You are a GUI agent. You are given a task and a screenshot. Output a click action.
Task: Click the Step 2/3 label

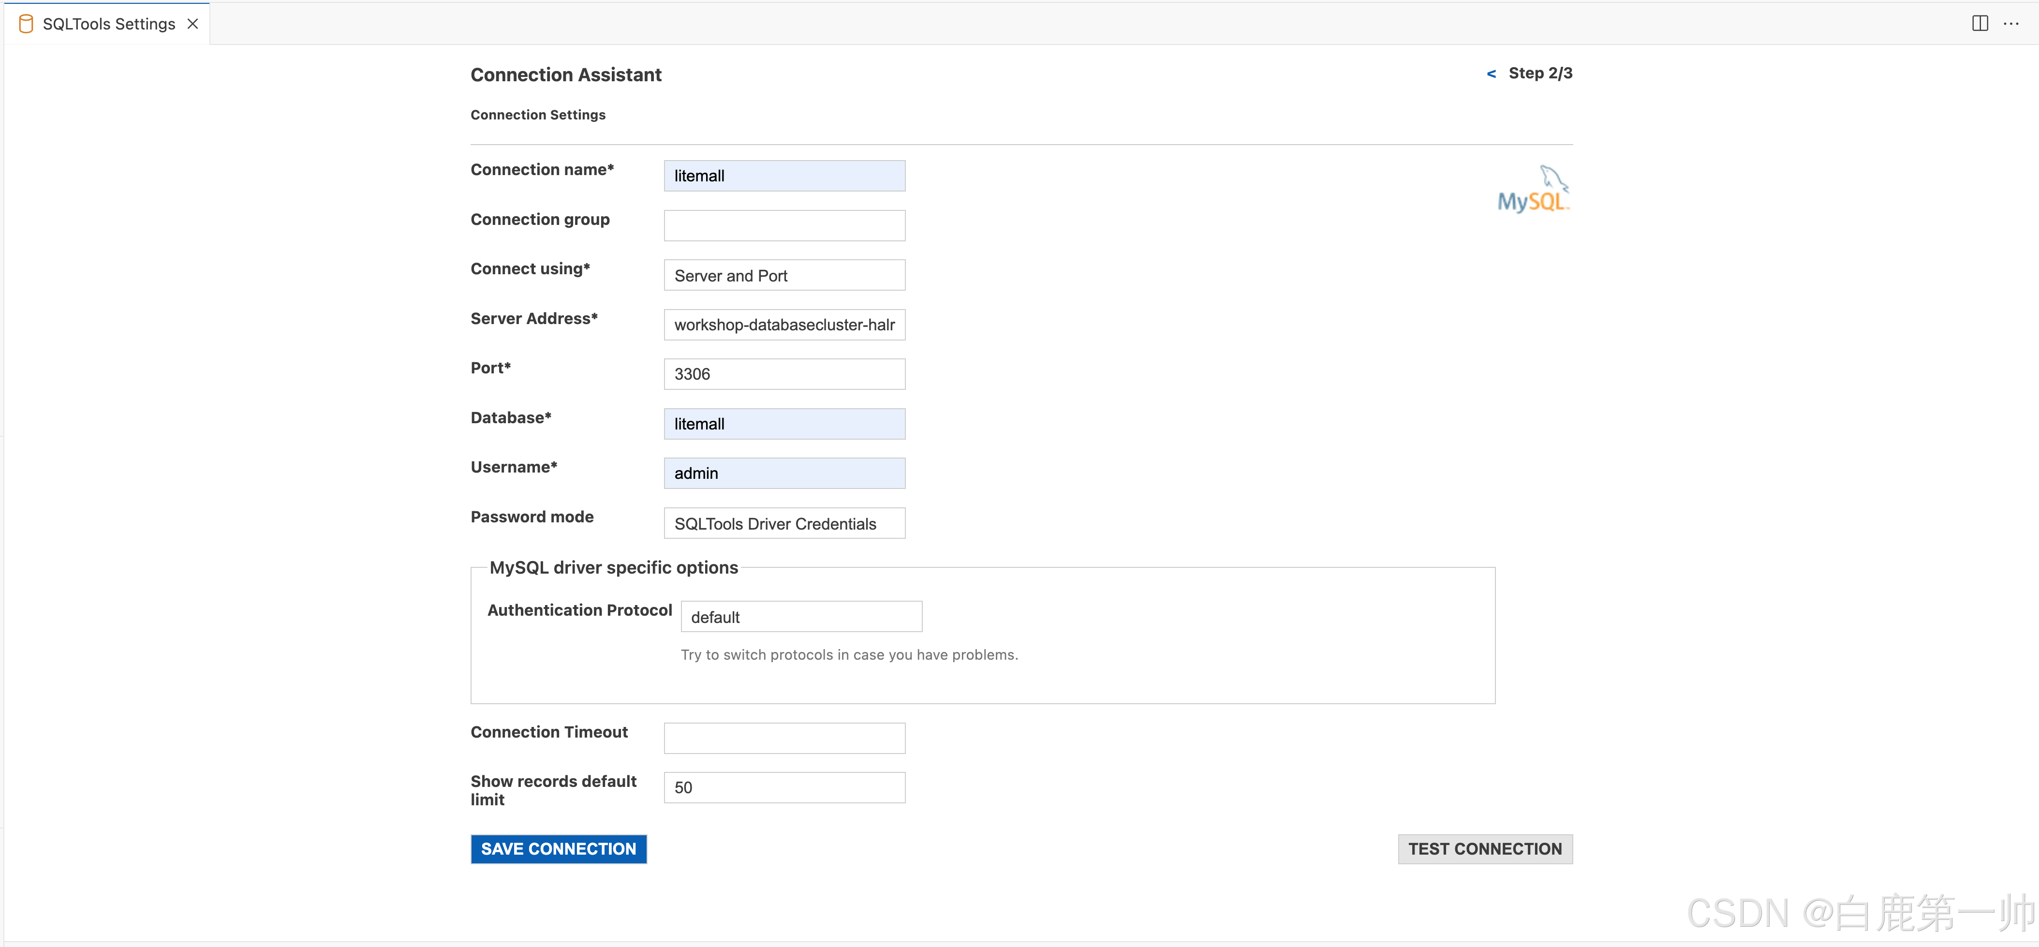click(x=1539, y=73)
